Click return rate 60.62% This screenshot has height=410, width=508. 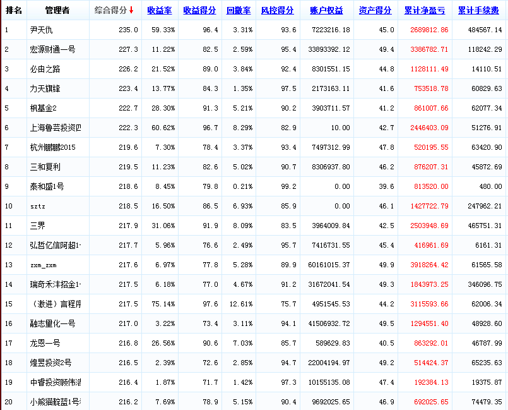click(163, 128)
